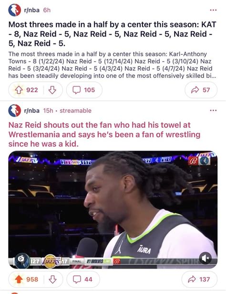Open the Naz Reid shouts out the fan title
The height and width of the screenshot is (294, 226).
pos(104,134)
